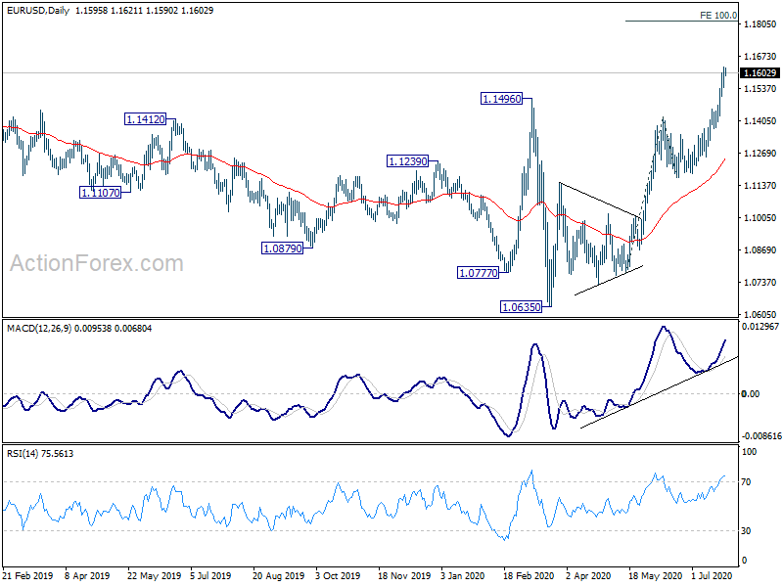Click the 1 Jul 2020 date marker

pyautogui.click(x=712, y=575)
